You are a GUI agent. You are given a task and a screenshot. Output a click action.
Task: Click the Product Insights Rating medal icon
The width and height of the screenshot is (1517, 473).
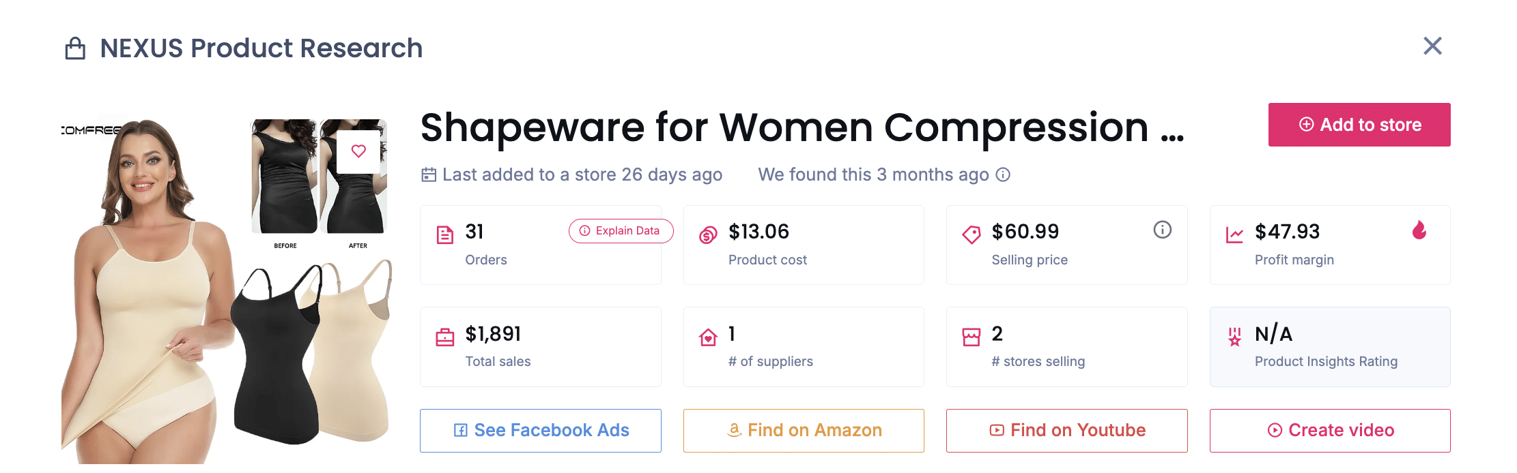[1234, 337]
